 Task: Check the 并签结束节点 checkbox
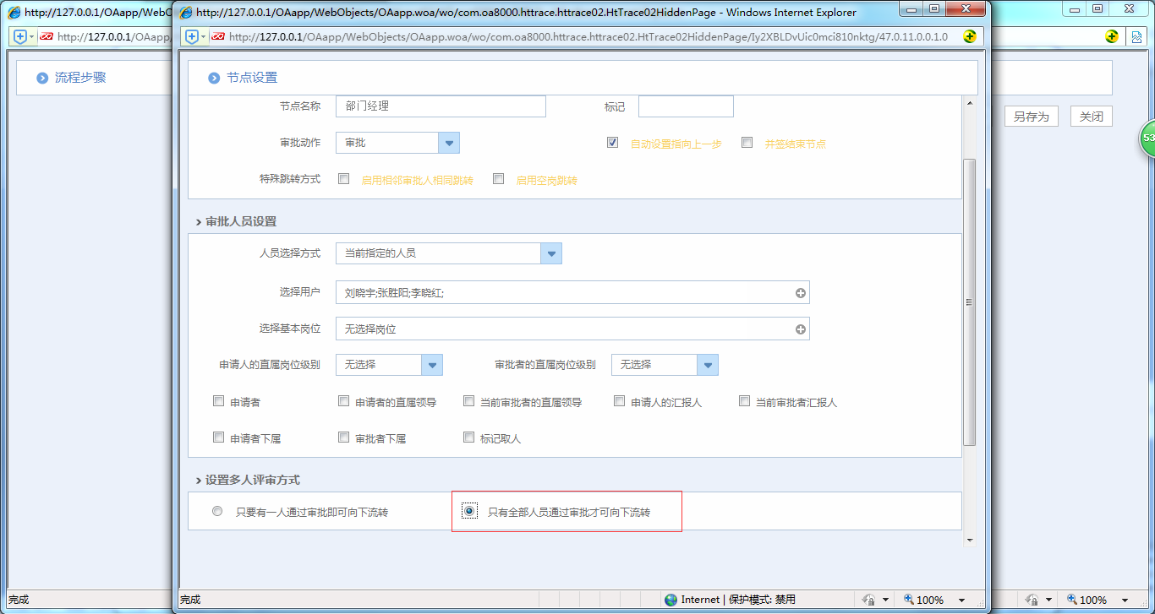pyautogui.click(x=747, y=143)
